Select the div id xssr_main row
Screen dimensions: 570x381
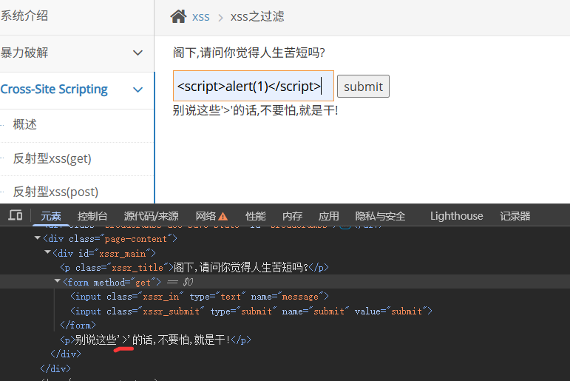(x=104, y=253)
